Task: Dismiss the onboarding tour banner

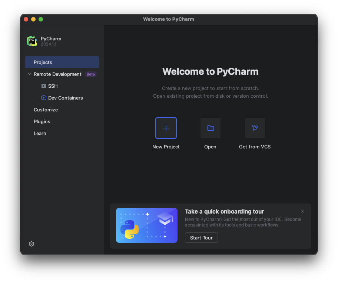Action: click(x=302, y=211)
